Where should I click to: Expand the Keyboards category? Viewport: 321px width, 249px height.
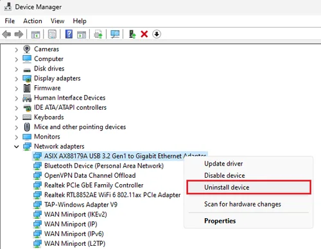pyautogui.click(x=17, y=118)
